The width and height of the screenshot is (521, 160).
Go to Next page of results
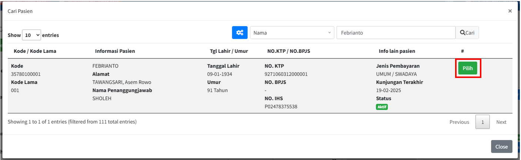(x=501, y=122)
